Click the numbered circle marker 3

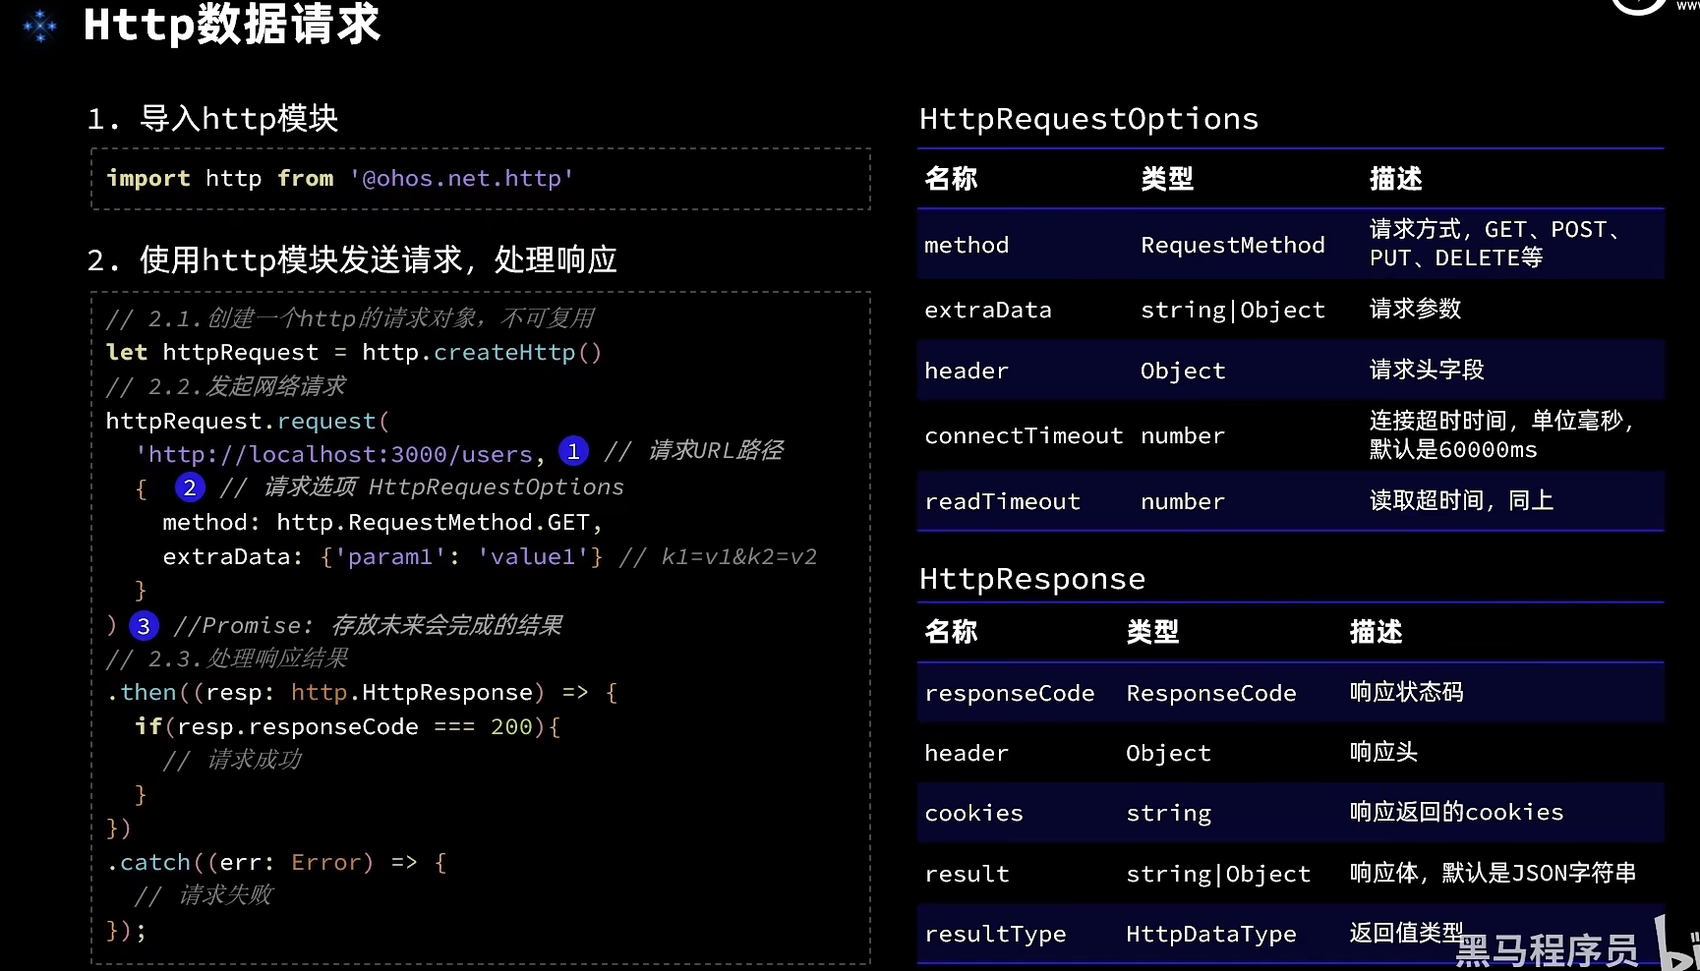pyautogui.click(x=144, y=626)
